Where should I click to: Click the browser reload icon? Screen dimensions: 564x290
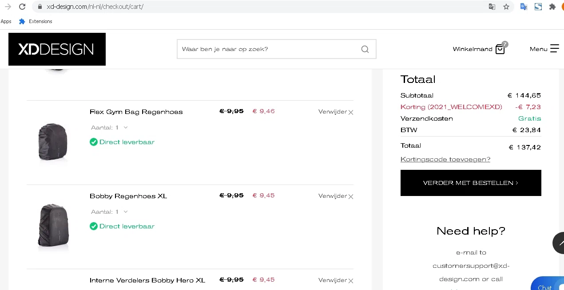pos(22,7)
